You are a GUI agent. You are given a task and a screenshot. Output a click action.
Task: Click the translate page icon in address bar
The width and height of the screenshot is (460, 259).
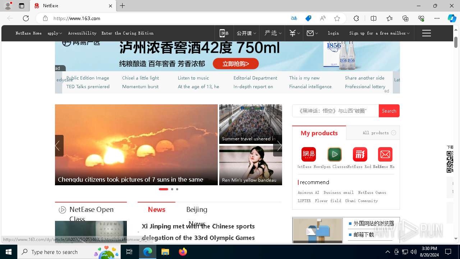294,18
